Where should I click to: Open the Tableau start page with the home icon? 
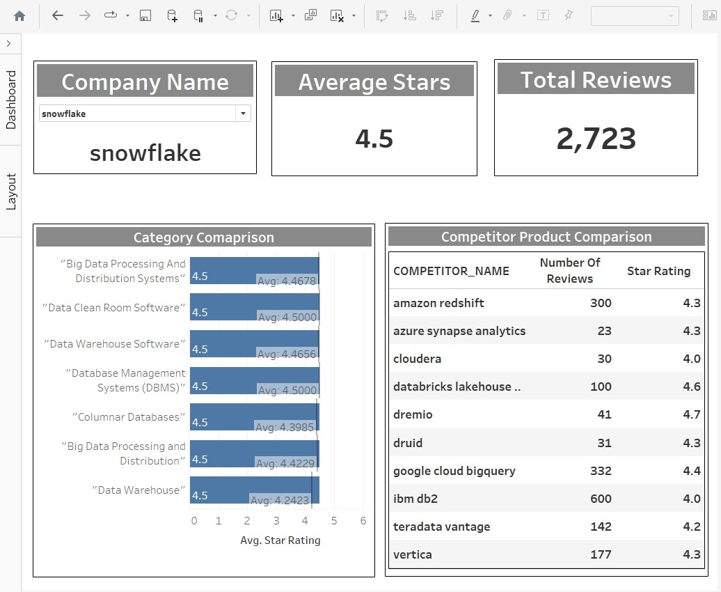click(x=19, y=15)
